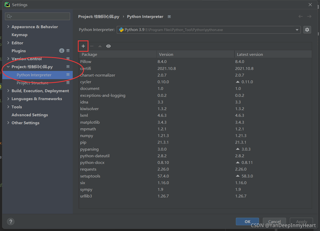Collapse the Project: 绘制同心圆.py section
Viewport: 320px width, 231px height.
(x=8, y=67)
